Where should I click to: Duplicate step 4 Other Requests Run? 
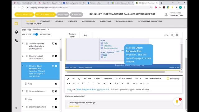click(53, 66)
